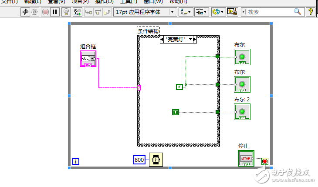Click the Run Continuously button
This screenshot has width=318, height=187.
pos(34,12)
